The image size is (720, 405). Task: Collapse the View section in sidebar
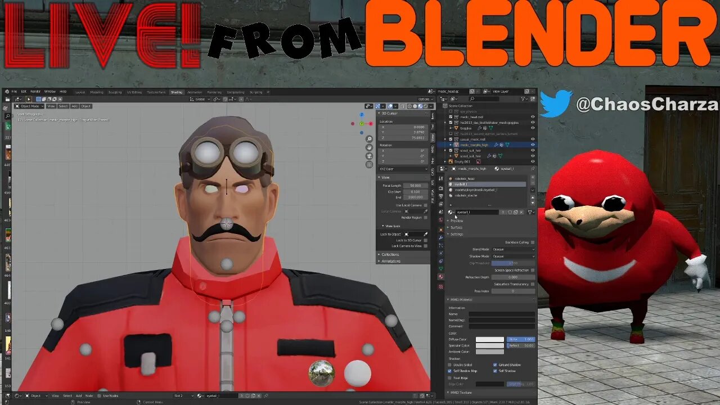(x=386, y=177)
